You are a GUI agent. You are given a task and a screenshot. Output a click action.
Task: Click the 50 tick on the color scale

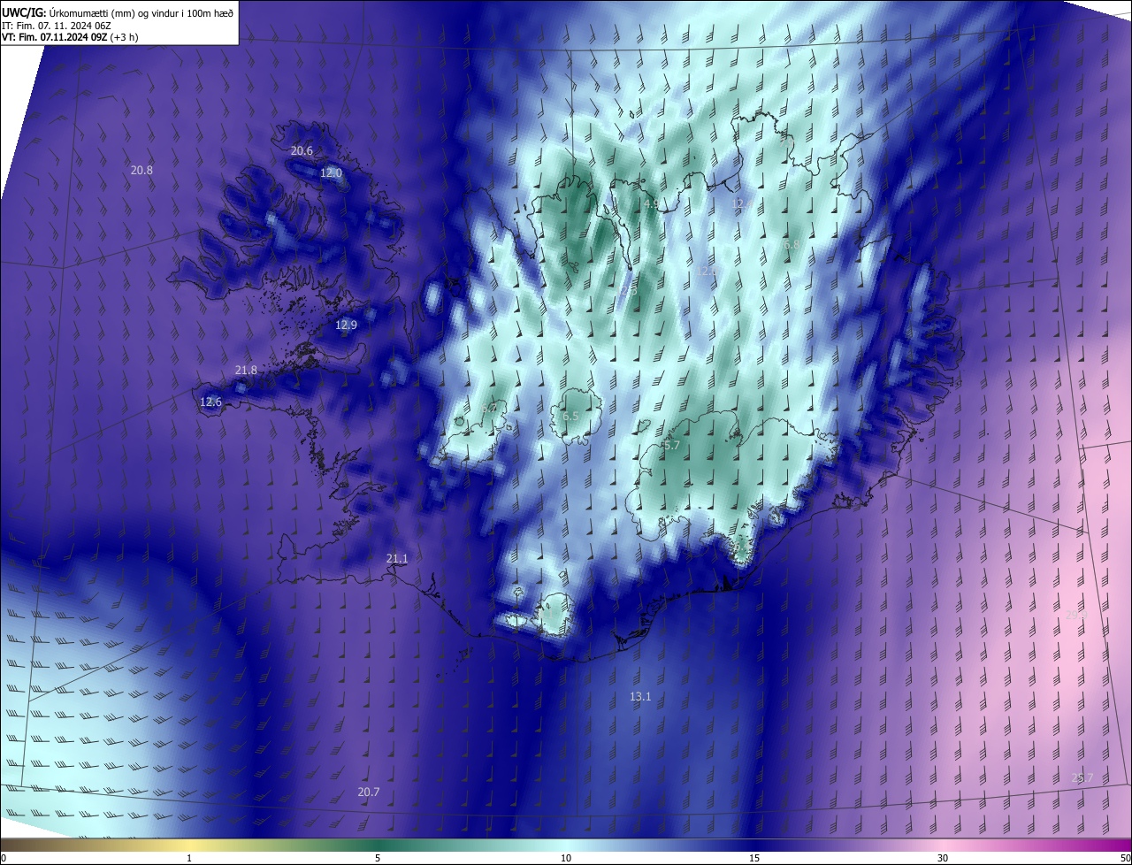pos(1125,858)
